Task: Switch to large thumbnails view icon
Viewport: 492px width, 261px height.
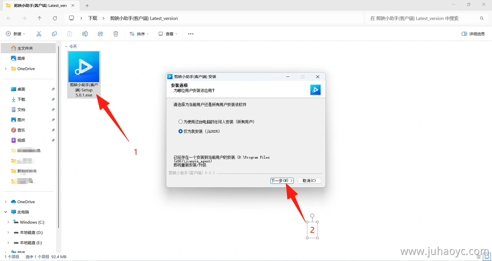Action: 486,256
